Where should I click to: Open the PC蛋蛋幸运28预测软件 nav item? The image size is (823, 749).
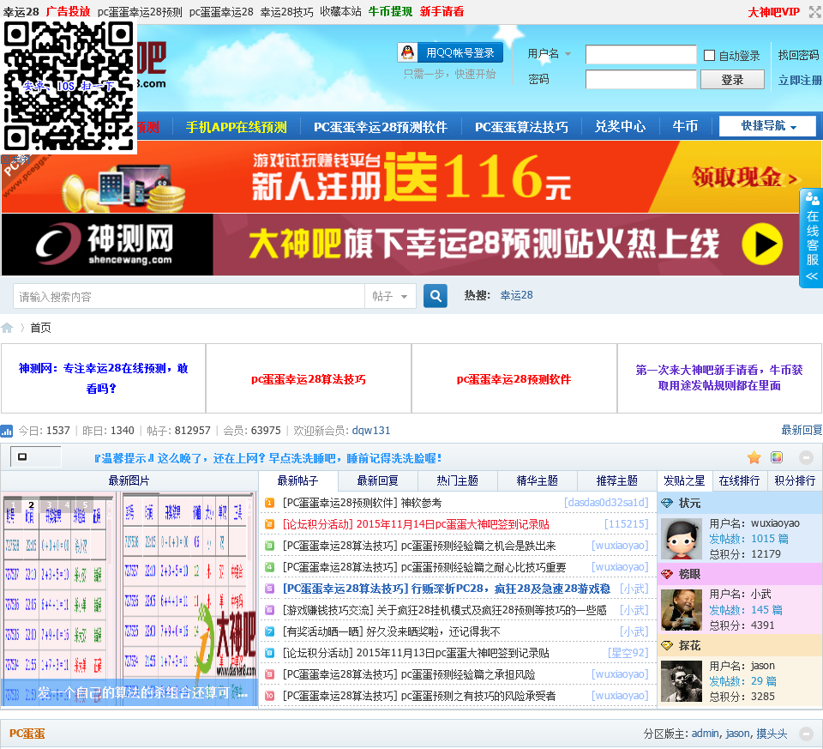click(381, 127)
